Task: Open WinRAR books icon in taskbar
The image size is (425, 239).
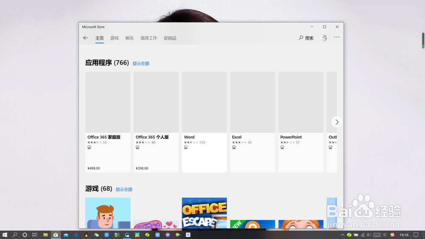Action: pyautogui.click(x=117, y=235)
